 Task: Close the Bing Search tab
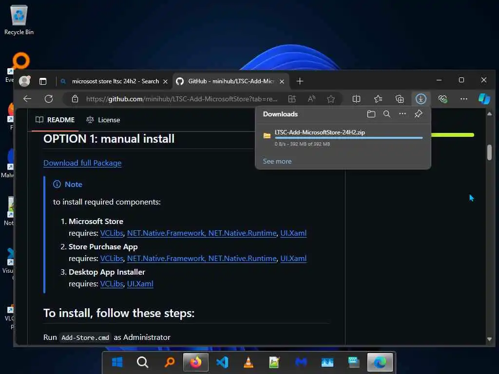(x=165, y=82)
